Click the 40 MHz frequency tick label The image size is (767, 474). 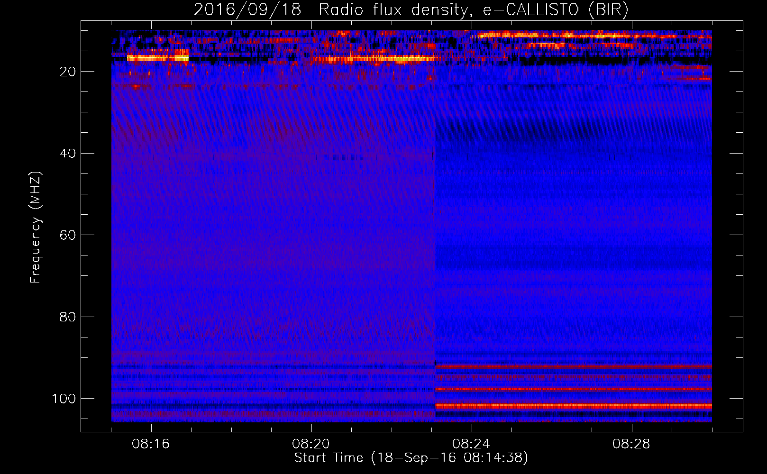pos(68,154)
